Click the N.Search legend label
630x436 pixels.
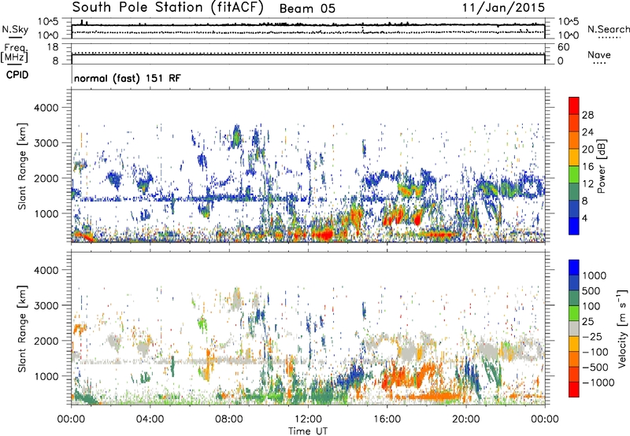point(608,29)
